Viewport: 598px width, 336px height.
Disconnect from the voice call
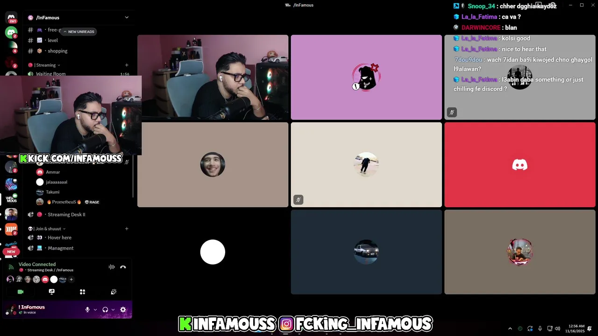123,267
